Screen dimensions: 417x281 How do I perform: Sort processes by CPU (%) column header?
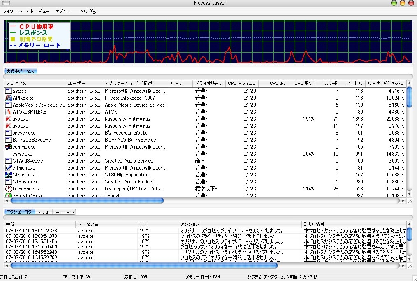(275, 83)
